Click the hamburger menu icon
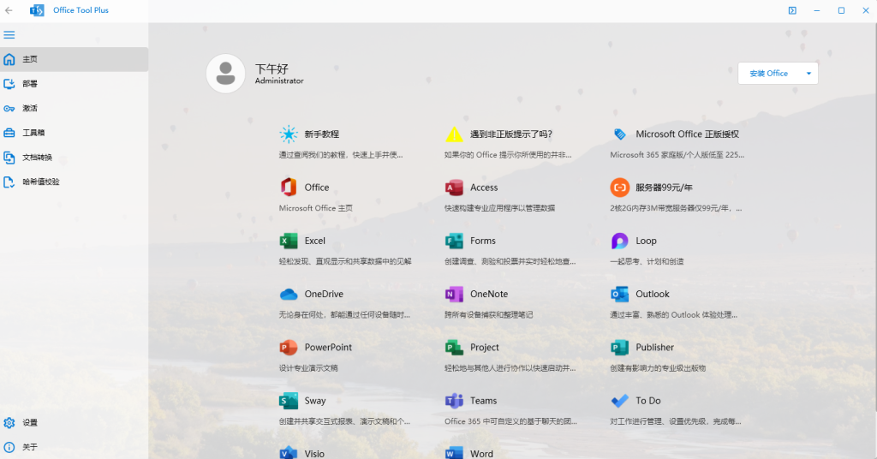This screenshot has height=459, width=877. pyautogui.click(x=9, y=34)
